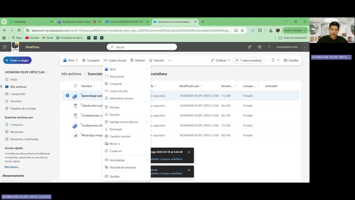Open the view layout switcher dropdown
355x200 pixels.
(275, 60)
